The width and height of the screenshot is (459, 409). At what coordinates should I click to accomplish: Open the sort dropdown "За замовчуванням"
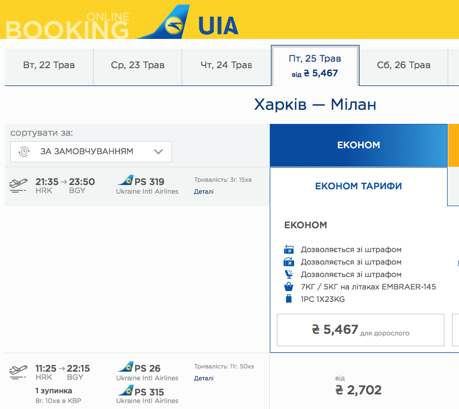pos(91,151)
